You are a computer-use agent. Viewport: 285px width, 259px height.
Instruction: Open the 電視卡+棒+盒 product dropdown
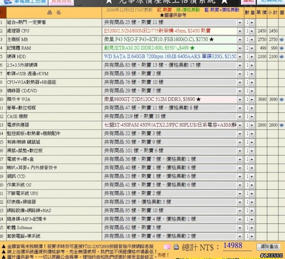(x=172, y=159)
